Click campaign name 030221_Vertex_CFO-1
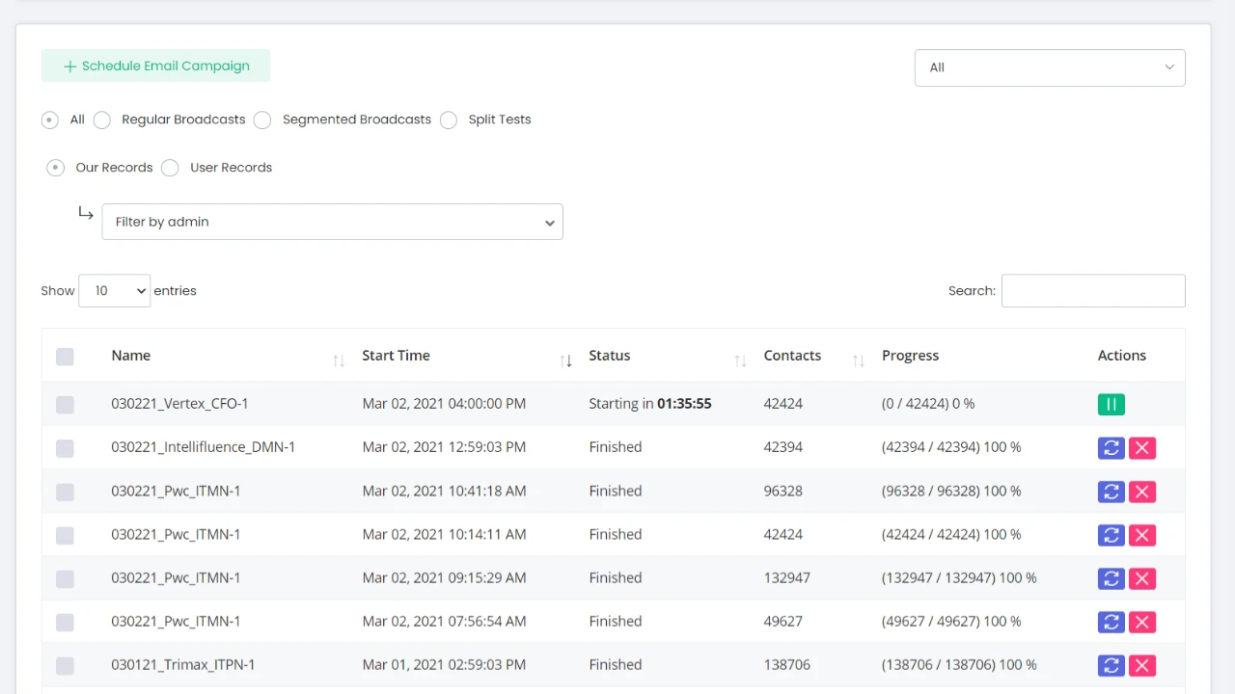Screen dimensions: 1235x694 (x=179, y=404)
